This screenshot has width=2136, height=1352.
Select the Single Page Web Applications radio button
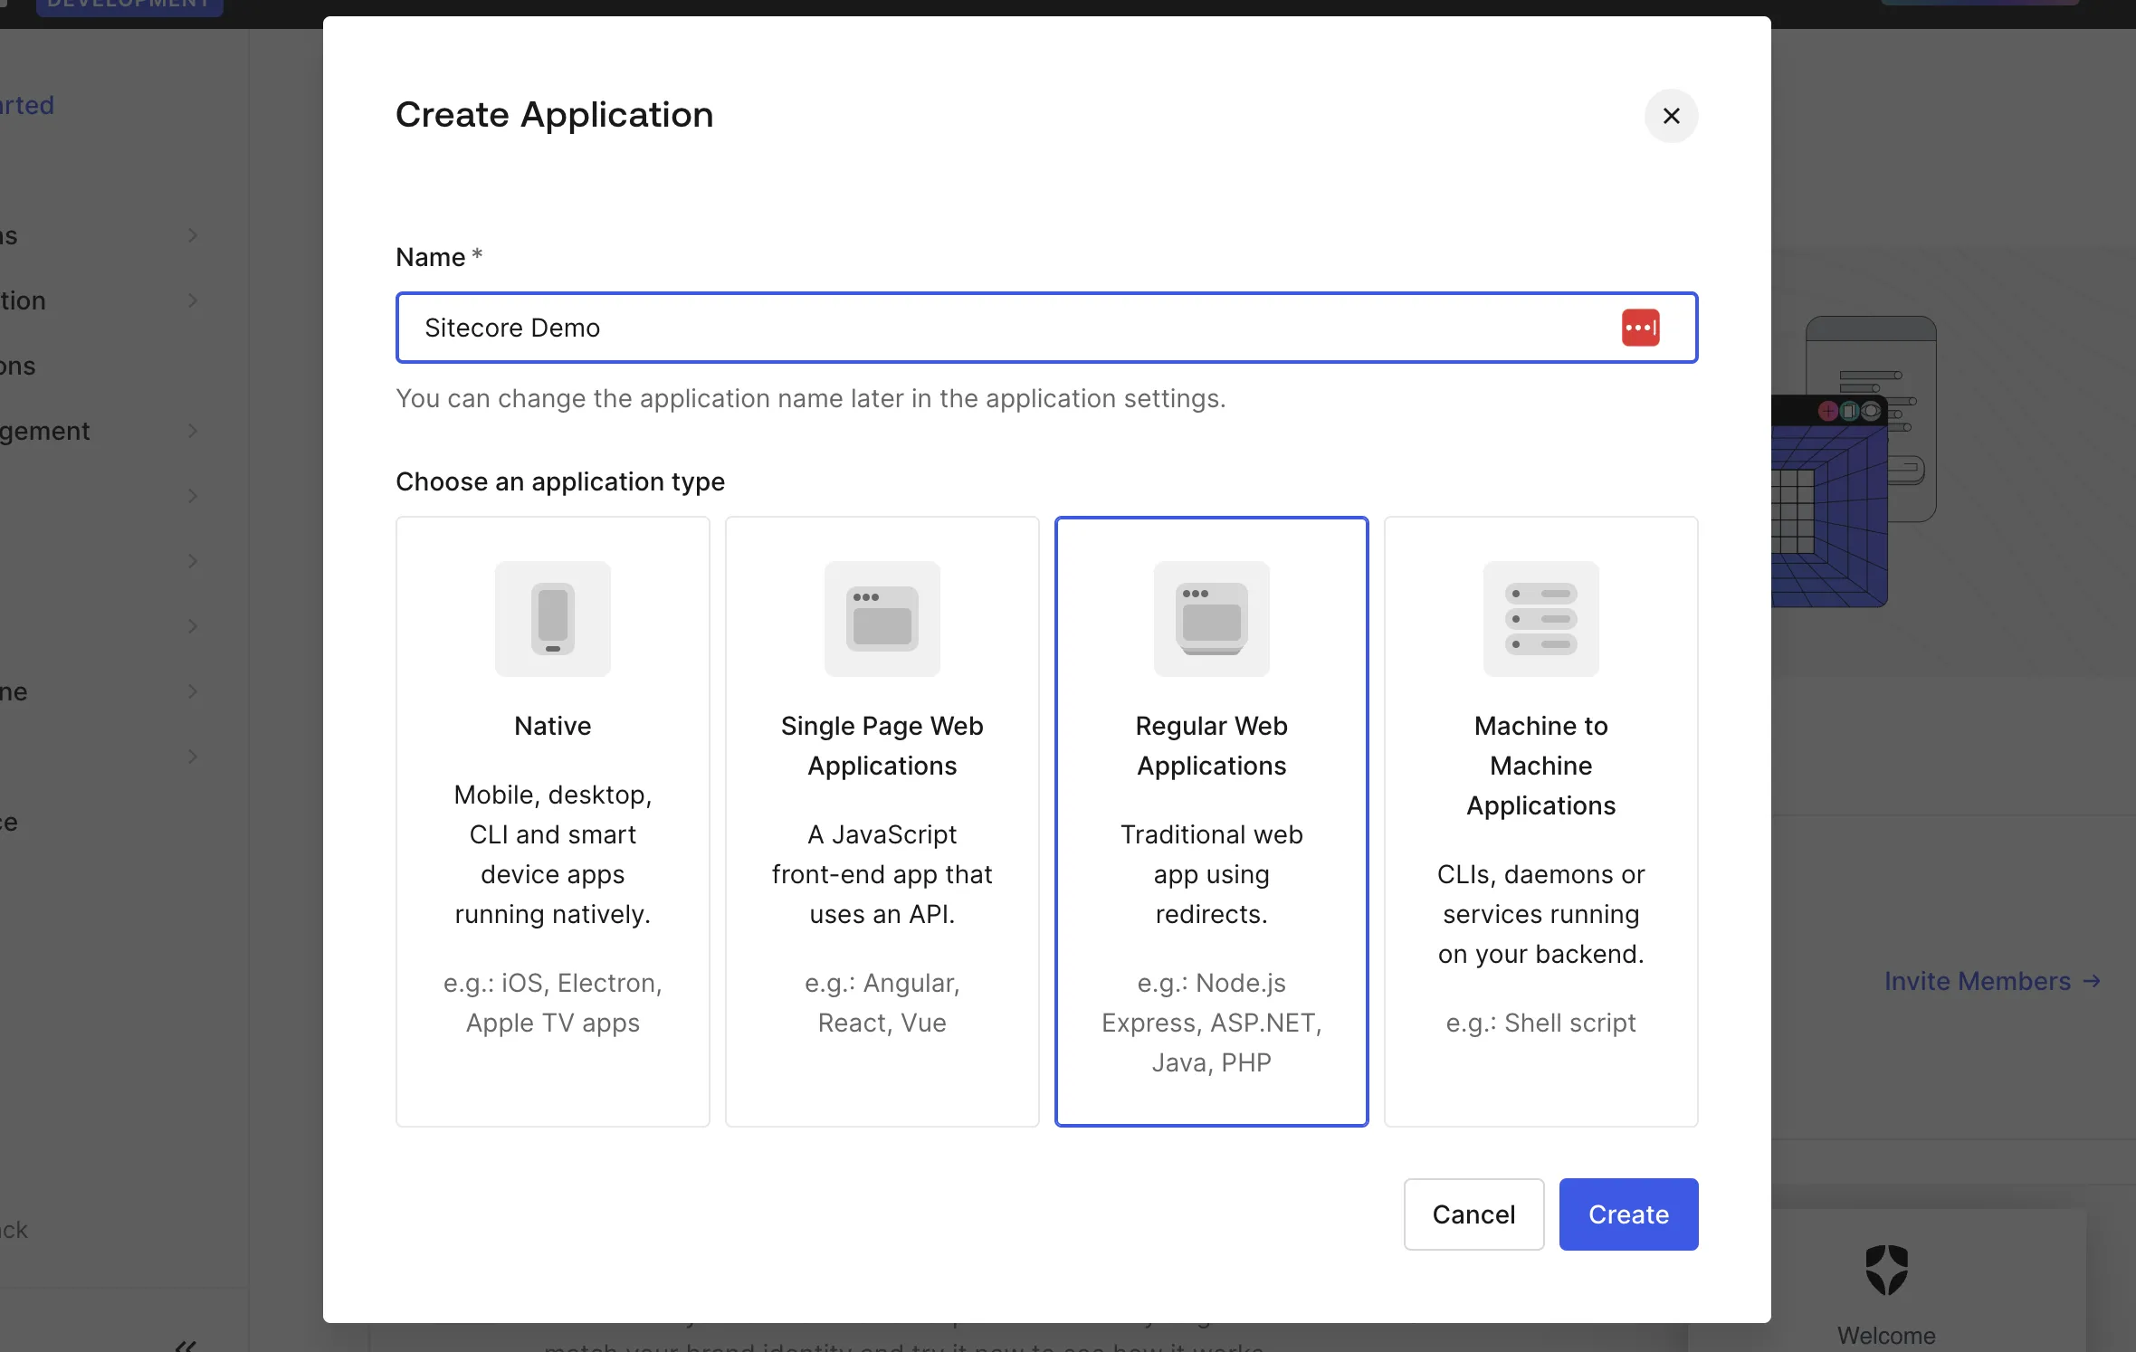pos(882,822)
